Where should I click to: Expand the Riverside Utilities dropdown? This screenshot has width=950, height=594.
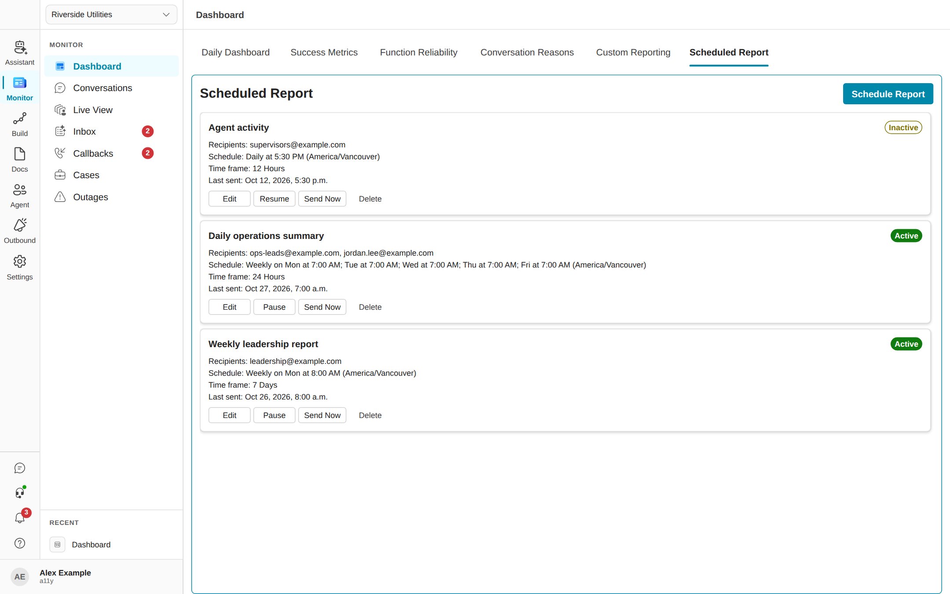111,15
